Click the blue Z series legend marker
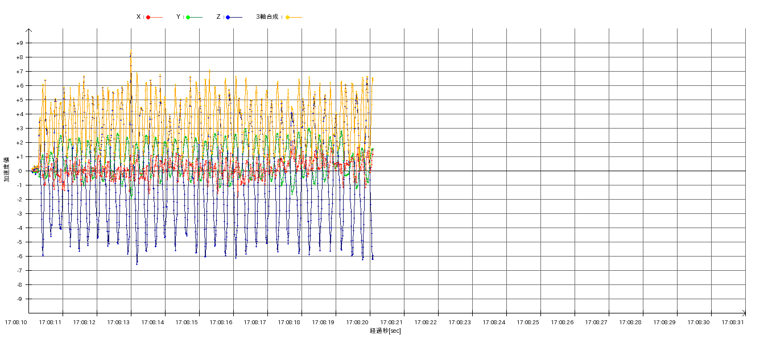 click(228, 17)
